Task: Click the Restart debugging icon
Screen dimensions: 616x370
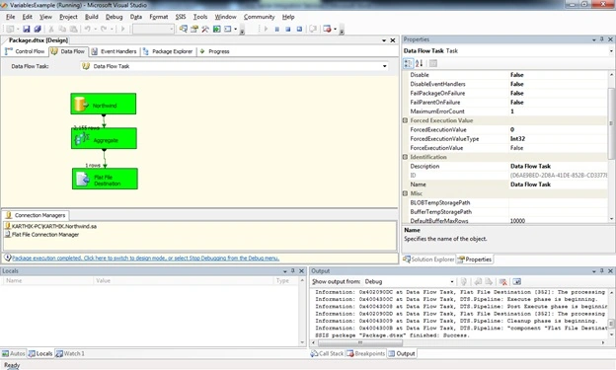Action: coord(299,29)
